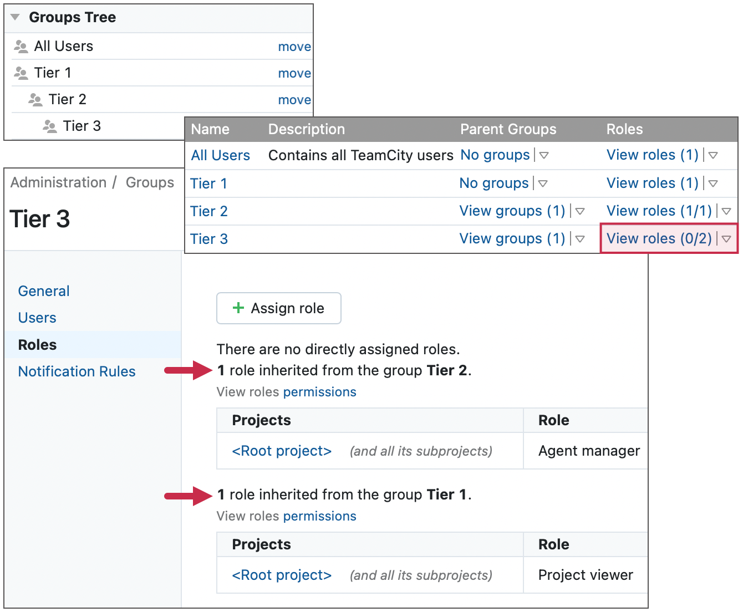Image resolution: width=743 pixels, height=612 pixels.
Task: Click the Assign role button
Action: click(x=278, y=308)
